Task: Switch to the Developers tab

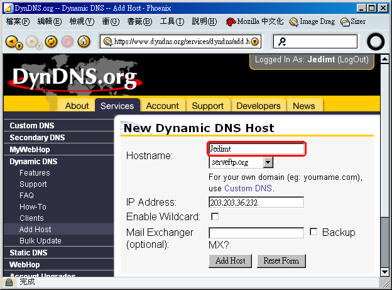Action: coord(258,106)
